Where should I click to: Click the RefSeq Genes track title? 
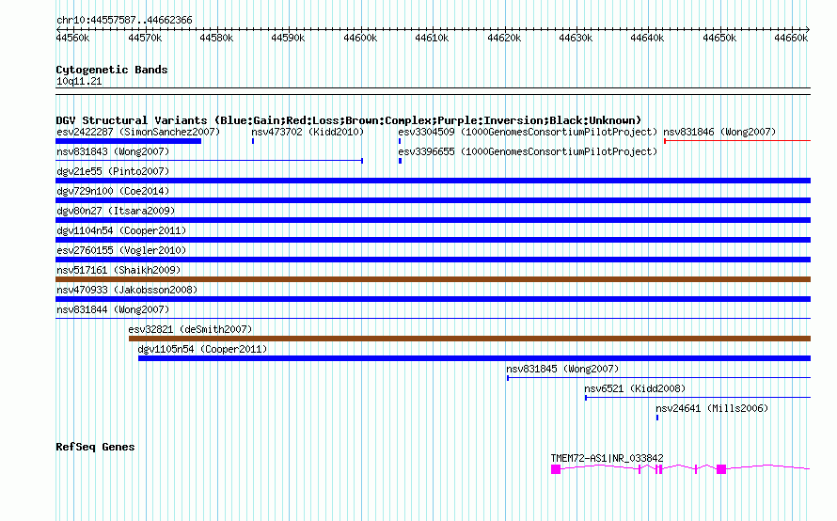point(95,447)
